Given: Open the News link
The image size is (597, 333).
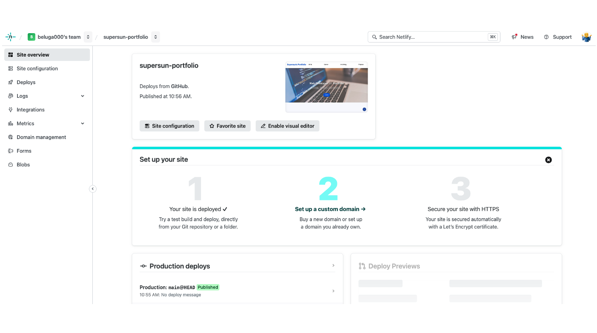Looking at the screenshot, I should (527, 37).
